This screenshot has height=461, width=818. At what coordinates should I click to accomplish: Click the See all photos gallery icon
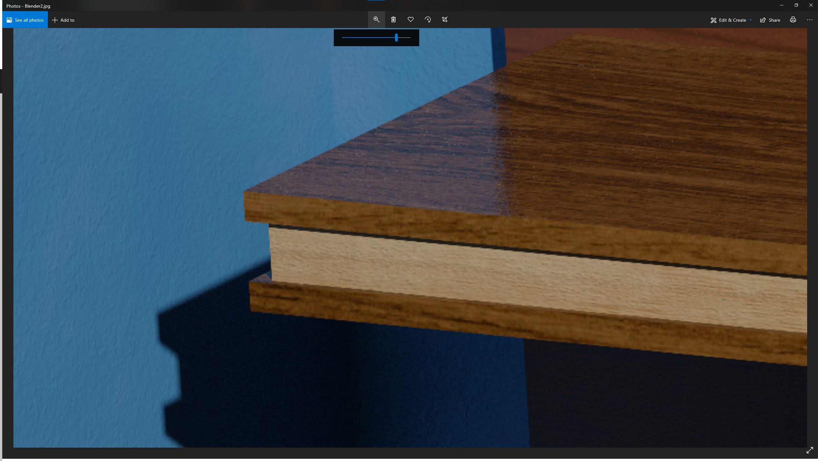click(x=9, y=19)
